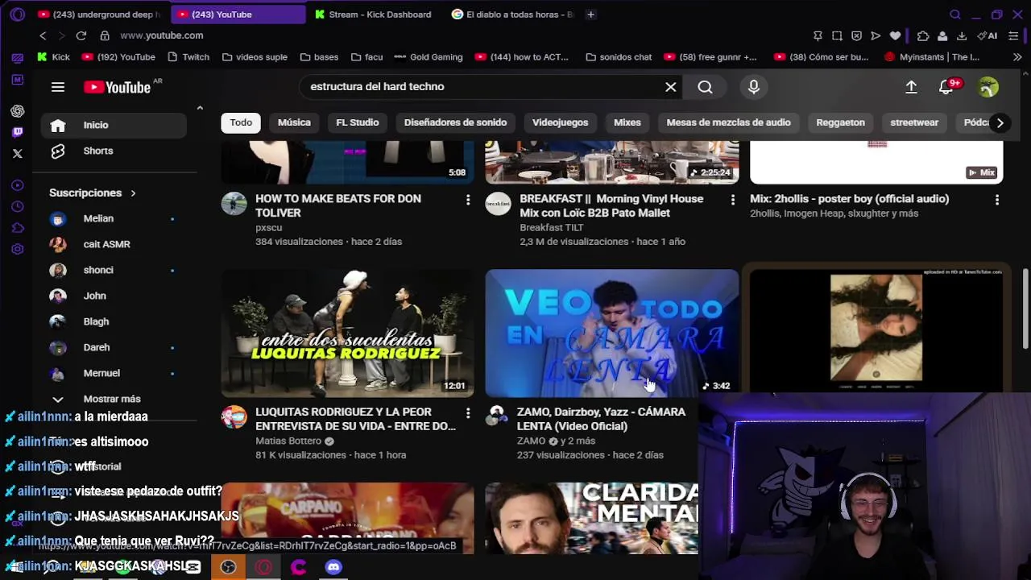1031x580 pixels.
Task: Open Suscripciones section chevron
Action: click(x=133, y=193)
